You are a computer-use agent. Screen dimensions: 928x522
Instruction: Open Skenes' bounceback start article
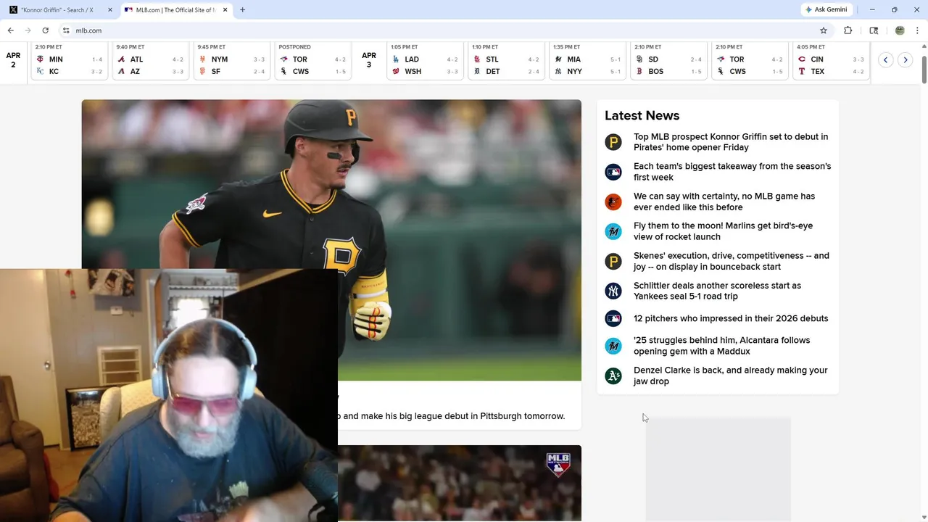tap(732, 261)
